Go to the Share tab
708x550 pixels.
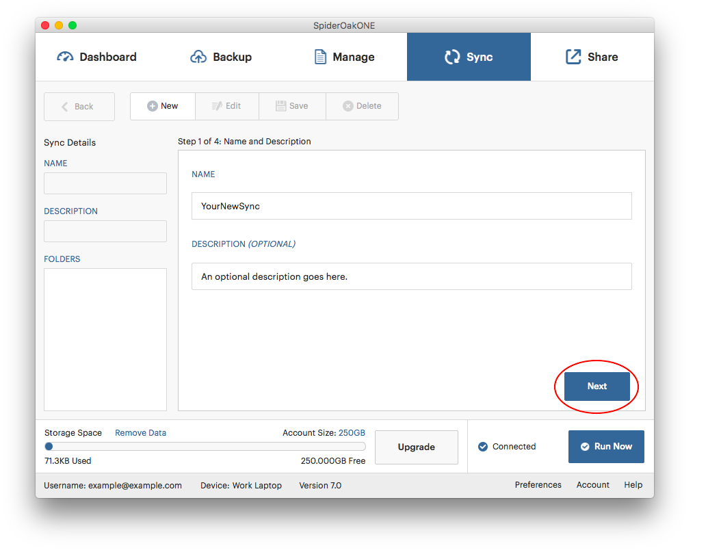tap(592, 57)
